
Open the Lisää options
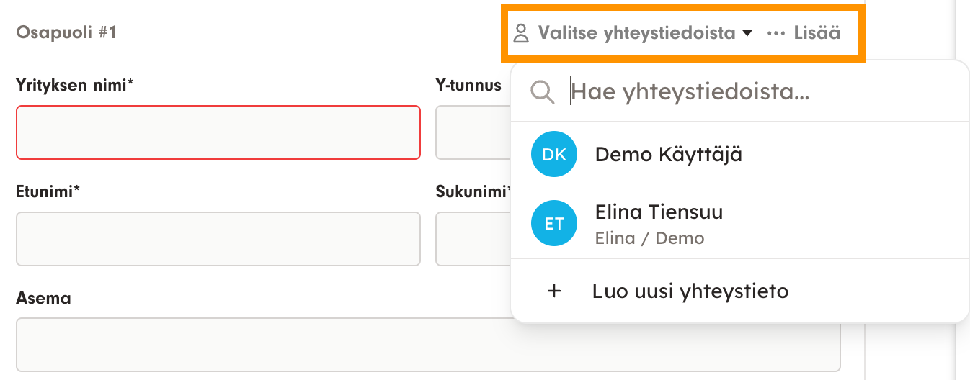point(817,33)
